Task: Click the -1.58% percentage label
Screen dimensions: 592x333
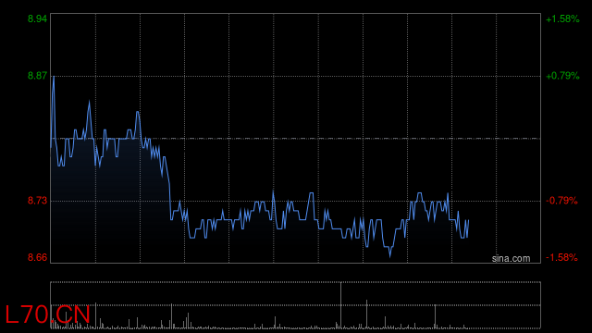Action: point(561,257)
